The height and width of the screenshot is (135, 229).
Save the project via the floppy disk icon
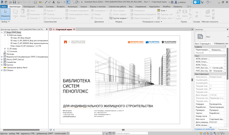pos(14,2)
